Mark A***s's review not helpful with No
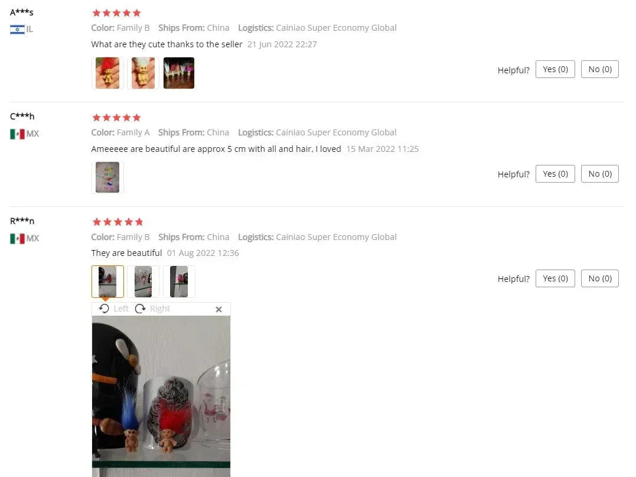This screenshot has width=636, height=477. pos(600,69)
